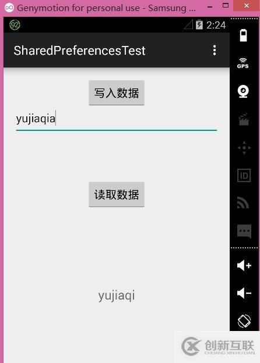
Task: Focus the text field containing yujiaqia
Action: tap(117, 120)
